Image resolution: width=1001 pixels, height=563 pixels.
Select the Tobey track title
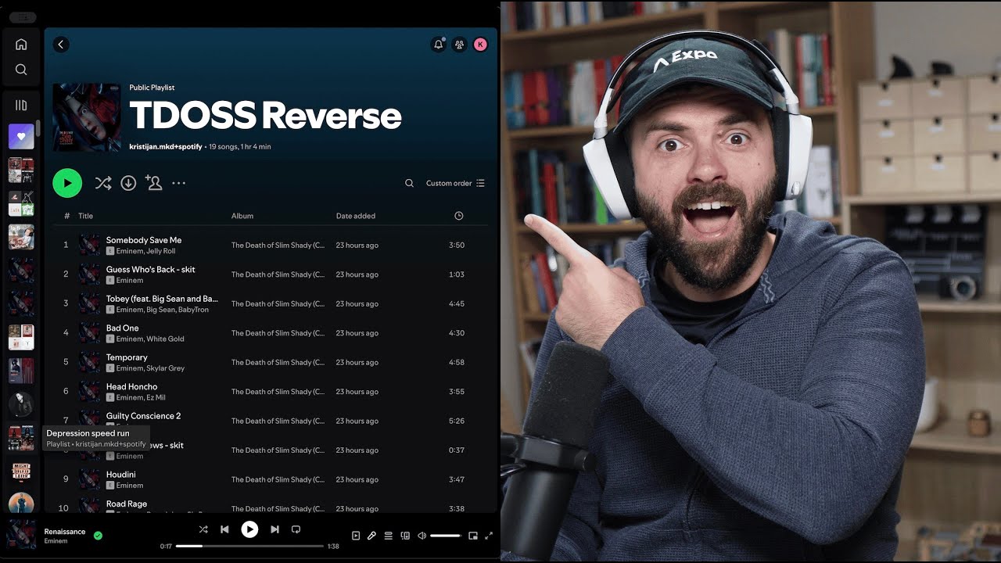point(162,299)
